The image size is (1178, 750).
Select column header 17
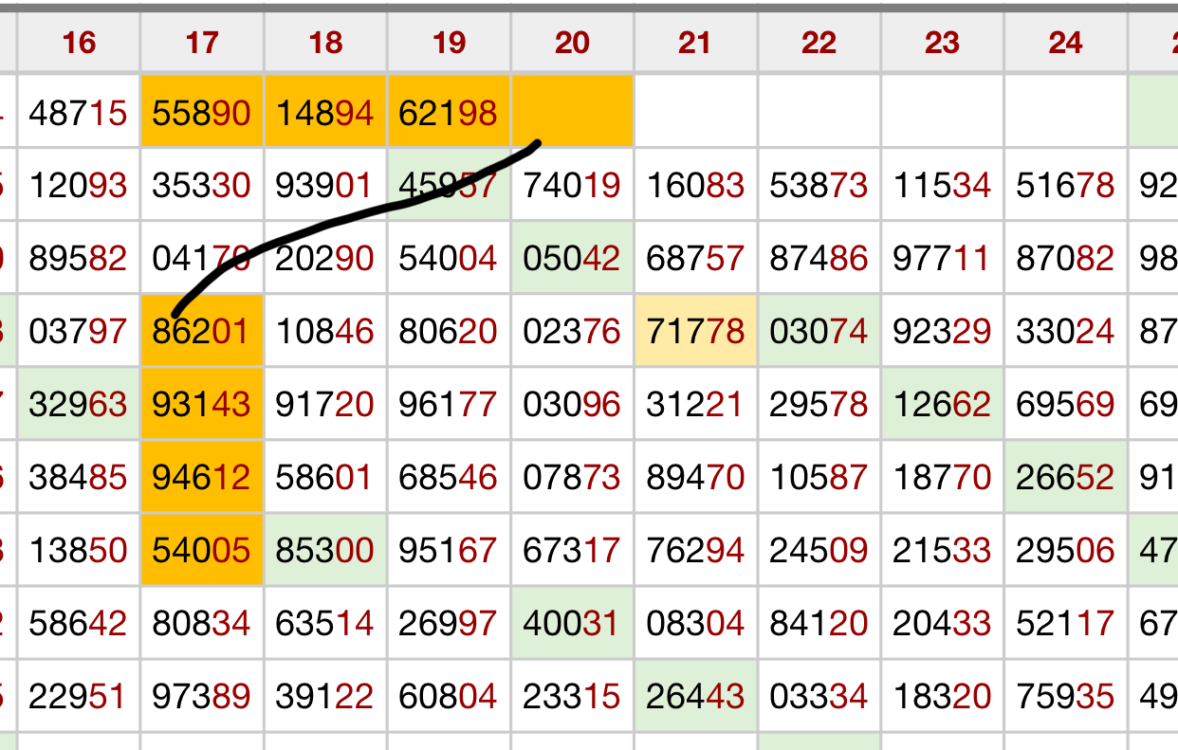coord(202,43)
